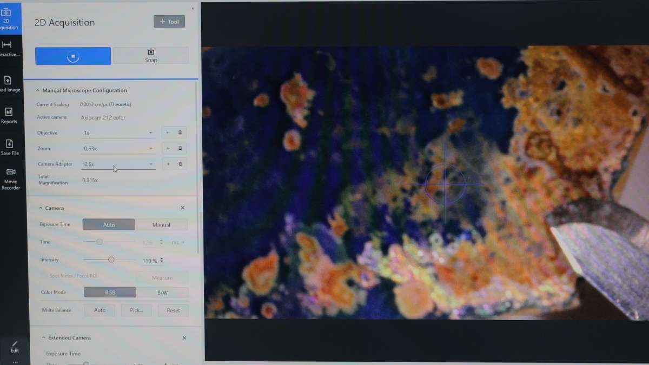Click the Save File sidebar icon
The width and height of the screenshot is (649, 365).
pos(10,147)
